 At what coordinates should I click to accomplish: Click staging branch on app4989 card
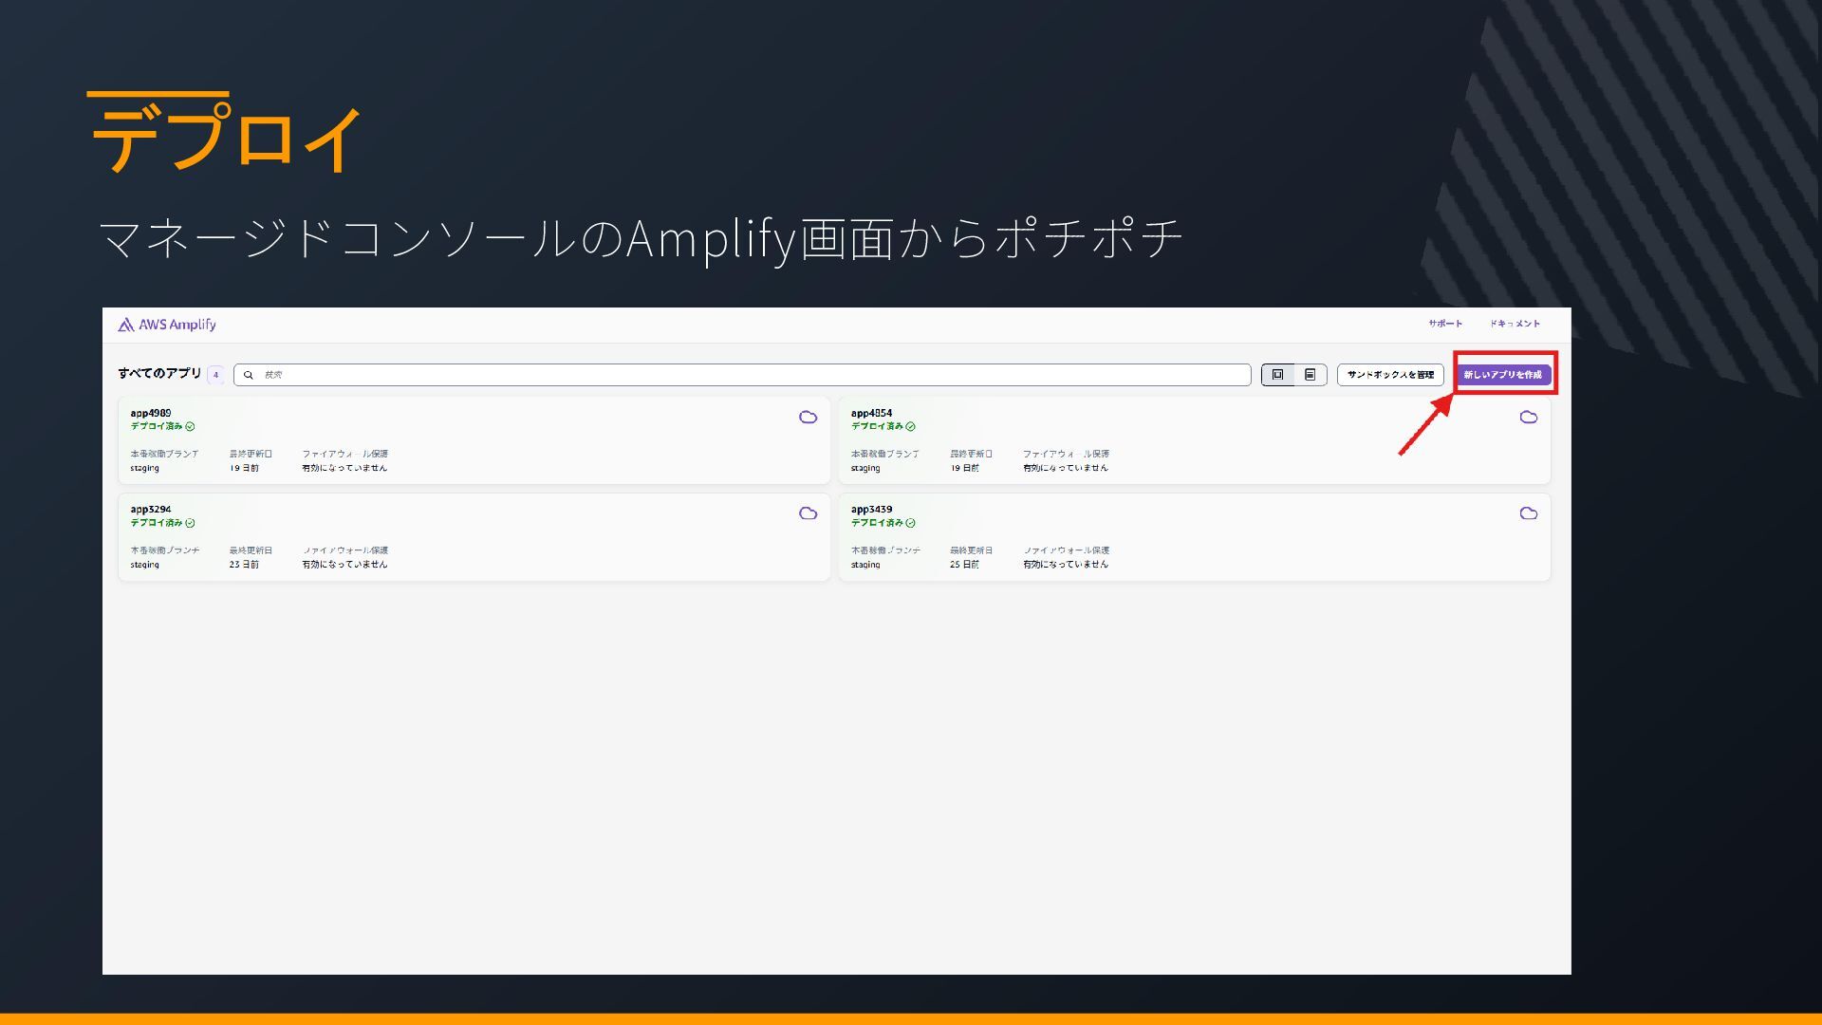145,468
